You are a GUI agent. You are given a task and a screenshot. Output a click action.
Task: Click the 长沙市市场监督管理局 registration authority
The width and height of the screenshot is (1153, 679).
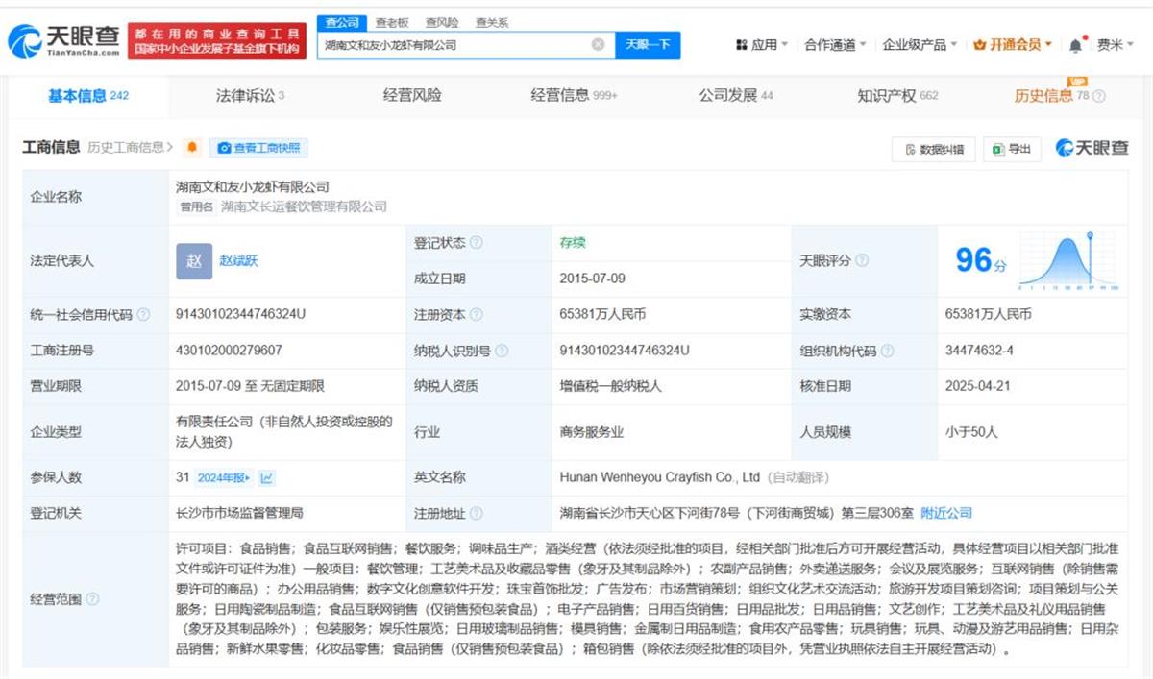[x=239, y=514]
